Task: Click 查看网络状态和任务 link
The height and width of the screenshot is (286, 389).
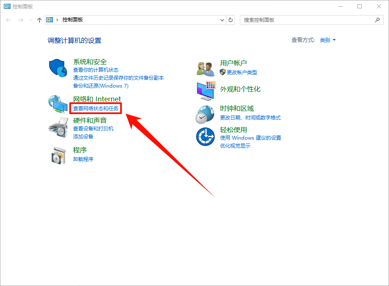Action: click(x=96, y=109)
